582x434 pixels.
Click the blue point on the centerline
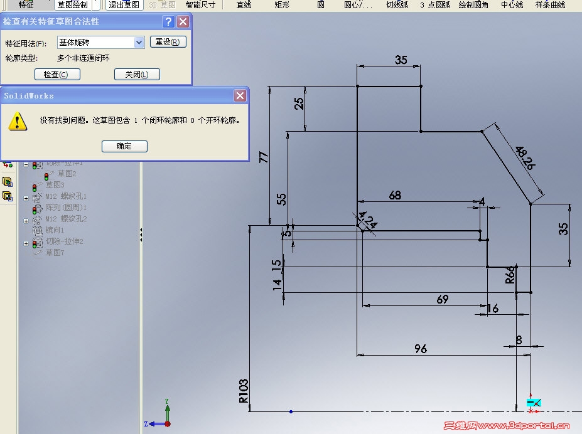tap(291, 411)
